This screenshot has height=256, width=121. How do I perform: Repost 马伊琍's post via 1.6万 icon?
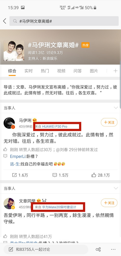(14, 175)
